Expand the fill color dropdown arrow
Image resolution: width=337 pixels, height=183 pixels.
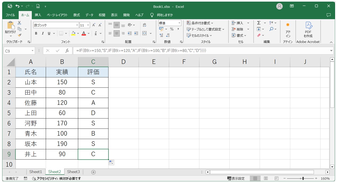pos(78,33)
